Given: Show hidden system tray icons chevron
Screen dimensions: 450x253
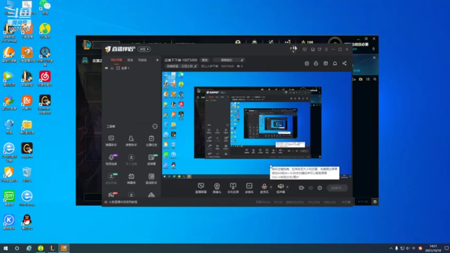Looking at the screenshot, I should pos(390,249).
